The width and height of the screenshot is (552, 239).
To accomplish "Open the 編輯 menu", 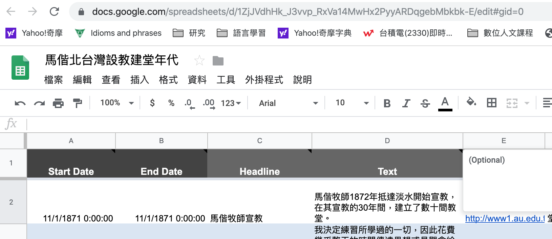I will coord(82,80).
